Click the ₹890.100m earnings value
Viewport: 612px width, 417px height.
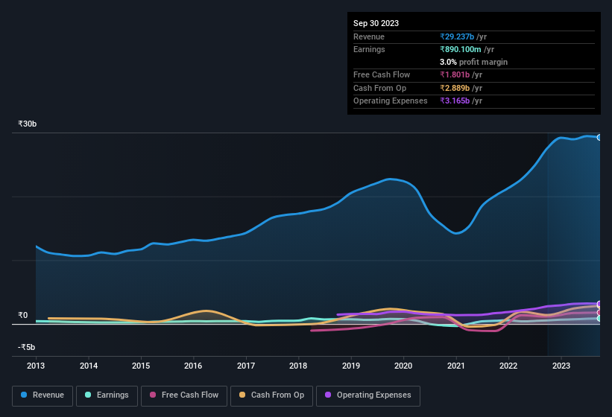pos(461,49)
